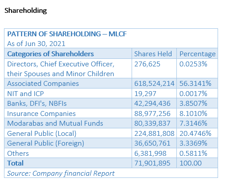
Task: Select the Others row label
Action: point(18,154)
